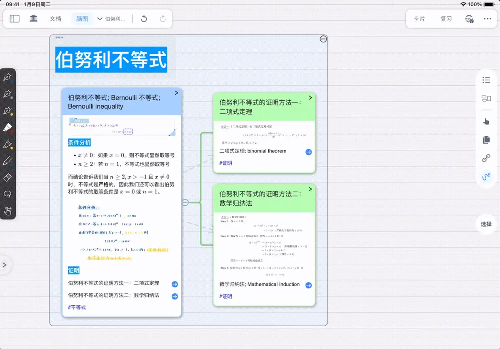This screenshot has height=349, width=500.
Task: Select the lasso selection tool
Action: [7, 194]
